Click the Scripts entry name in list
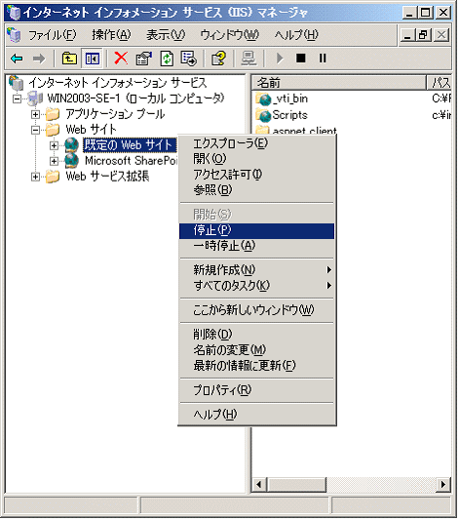 tap(289, 115)
